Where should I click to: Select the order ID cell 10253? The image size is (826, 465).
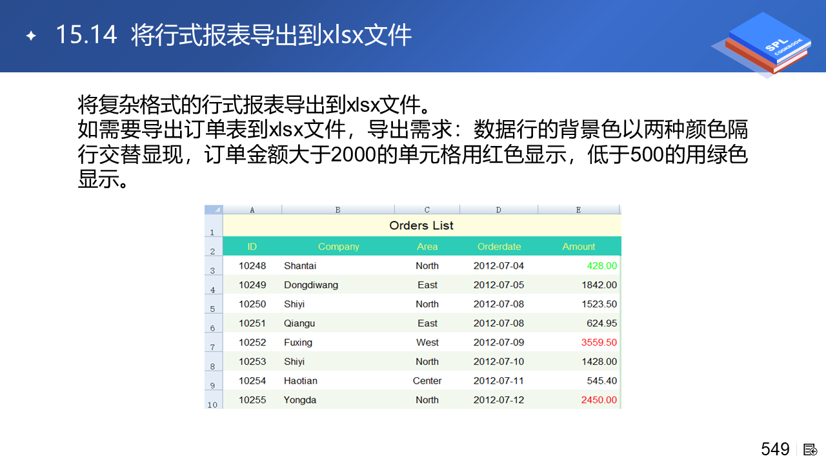[252, 362]
